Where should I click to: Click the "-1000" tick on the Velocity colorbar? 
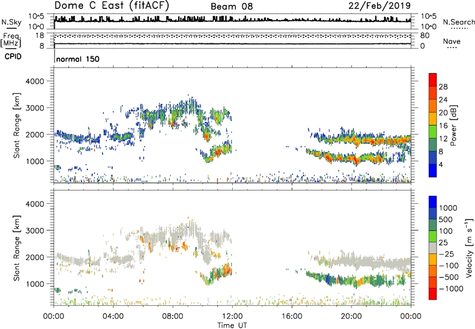[451, 289]
